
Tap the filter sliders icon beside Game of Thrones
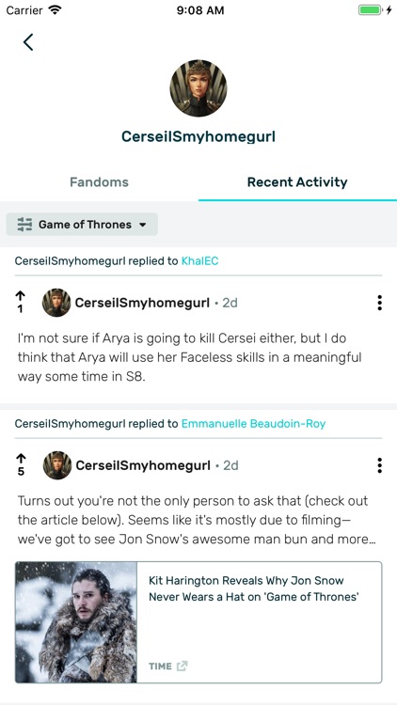point(24,225)
